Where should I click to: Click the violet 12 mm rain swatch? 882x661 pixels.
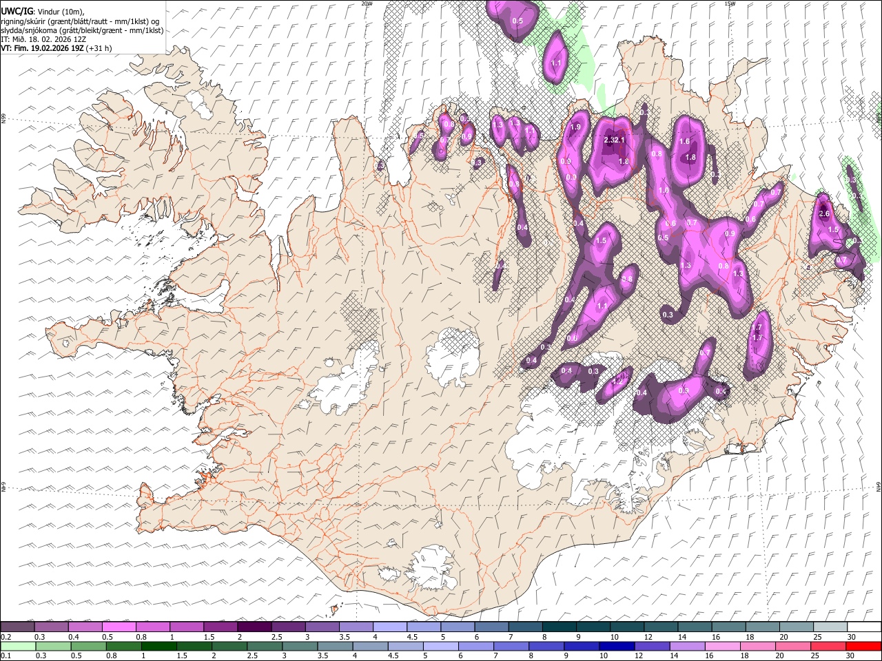tap(653, 646)
